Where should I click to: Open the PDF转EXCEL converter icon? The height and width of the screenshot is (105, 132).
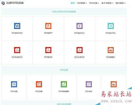coord(79,26)
